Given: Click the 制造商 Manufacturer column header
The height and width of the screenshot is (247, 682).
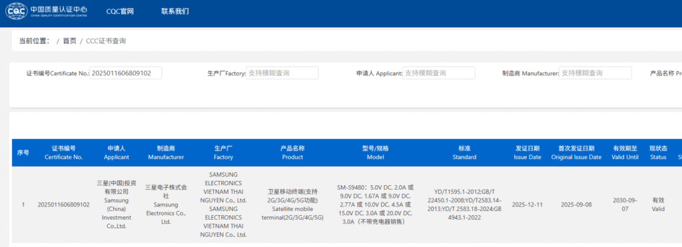Looking at the screenshot, I should (166, 152).
